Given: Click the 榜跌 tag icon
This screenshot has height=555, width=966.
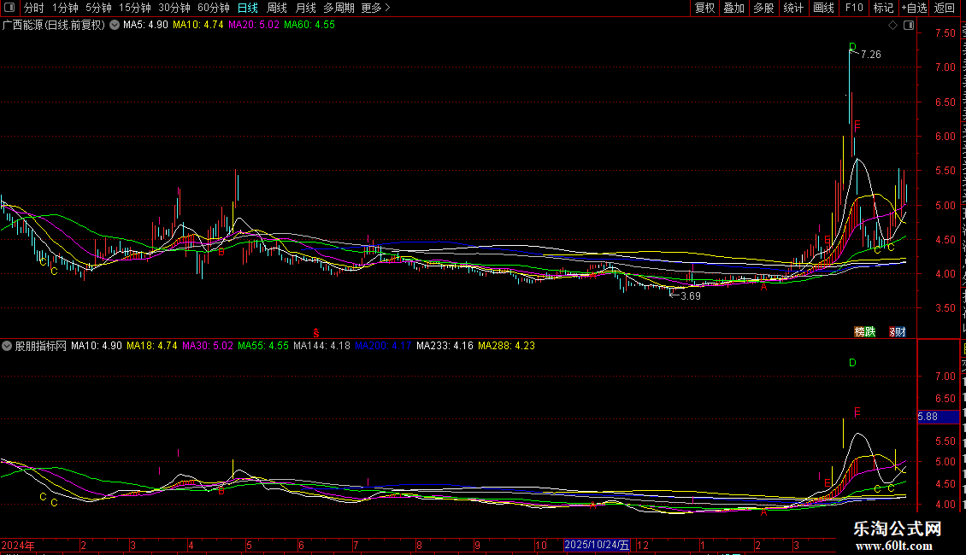Looking at the screenshot, I should [865, 331].
